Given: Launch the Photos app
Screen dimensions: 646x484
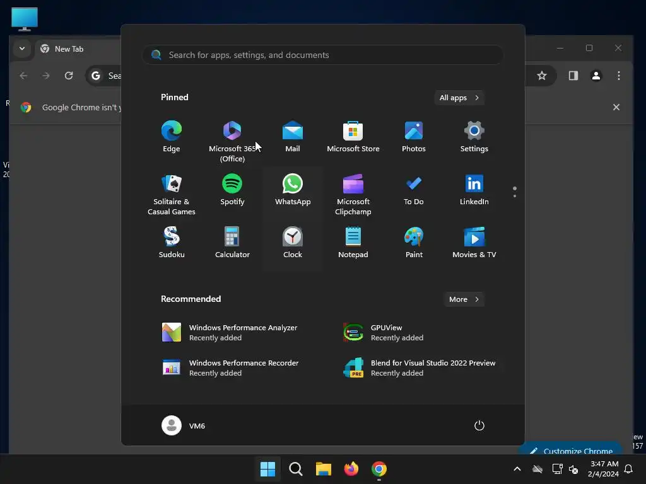Looking at the screenshot, I should coord(414,137).
